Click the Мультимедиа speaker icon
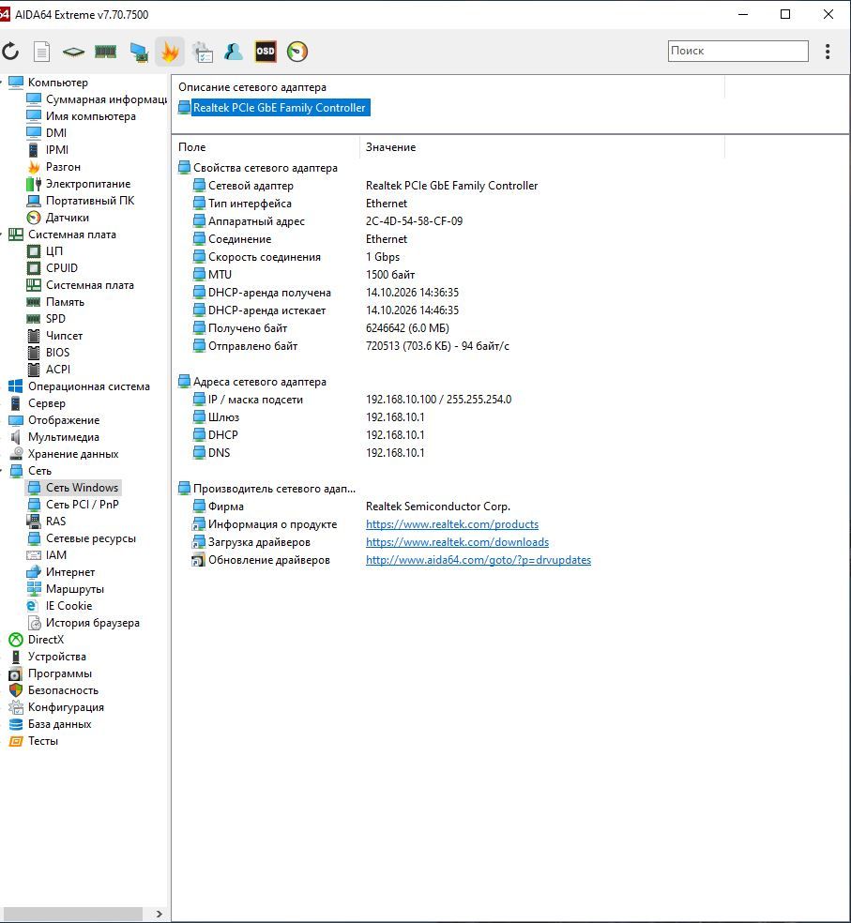The height and width of the screenshot is (923, 851). (x=16, y=437)
